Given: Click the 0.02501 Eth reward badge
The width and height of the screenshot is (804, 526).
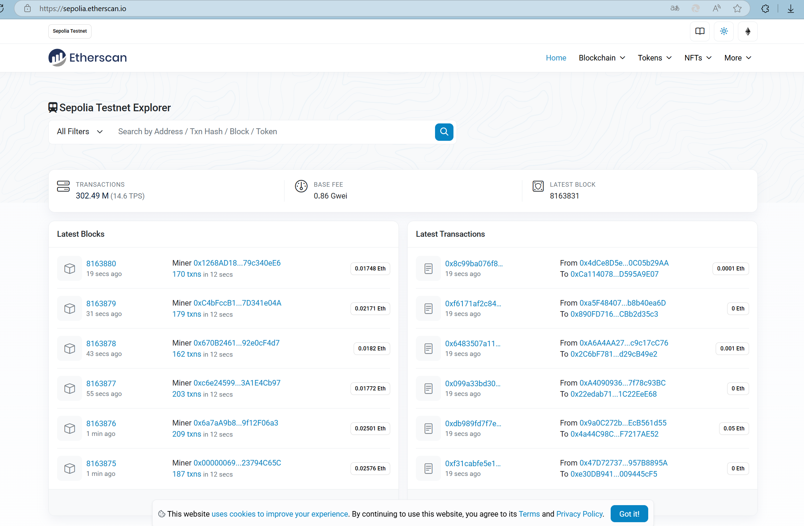Looking at the screenshot, I should click(x=370, y=428).
